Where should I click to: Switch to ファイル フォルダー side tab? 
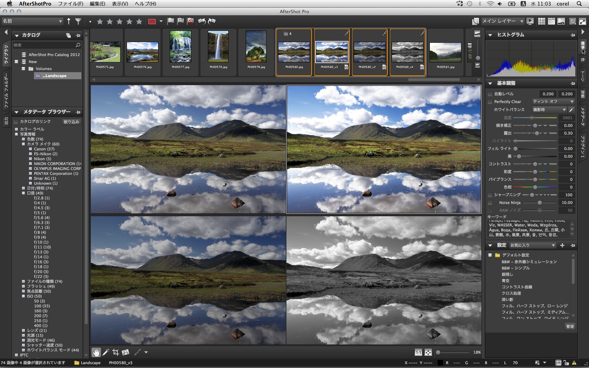6,90
